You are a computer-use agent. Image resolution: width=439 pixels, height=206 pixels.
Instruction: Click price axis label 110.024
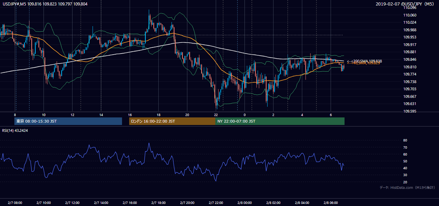410,22
